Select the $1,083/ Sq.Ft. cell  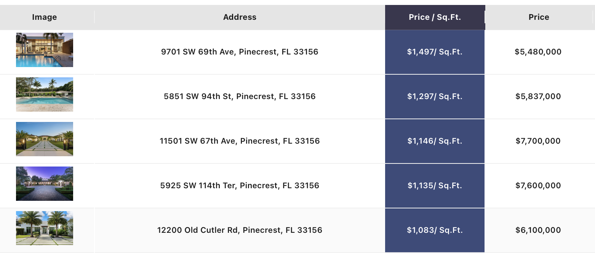(x=435, y=230)
